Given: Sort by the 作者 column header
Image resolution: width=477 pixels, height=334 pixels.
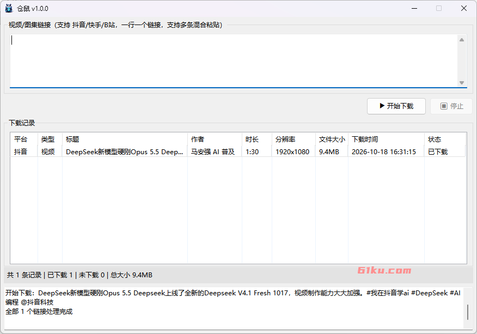Looking at the screenshot, I should [x=215, y=139].
